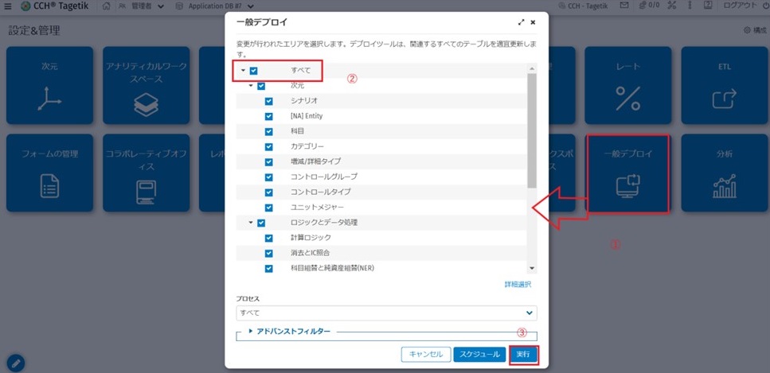Open the フォームの管理 tile
Viewport: 770px width, 373px height.
pos(49,173)
